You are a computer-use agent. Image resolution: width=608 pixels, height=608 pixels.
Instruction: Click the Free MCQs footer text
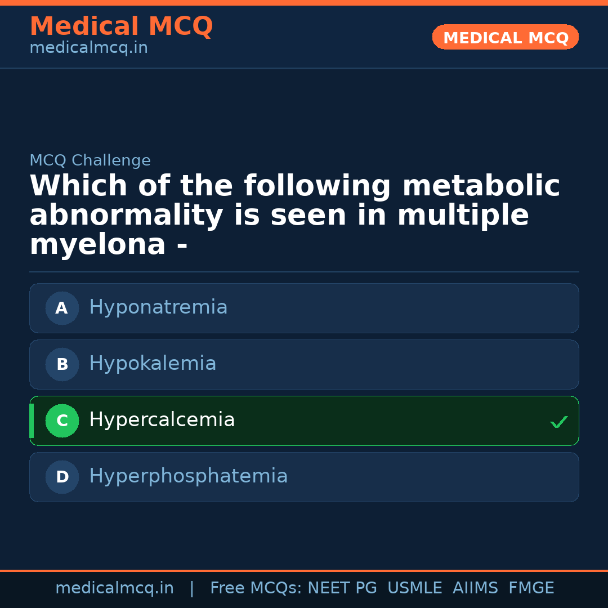pos(256,588)
